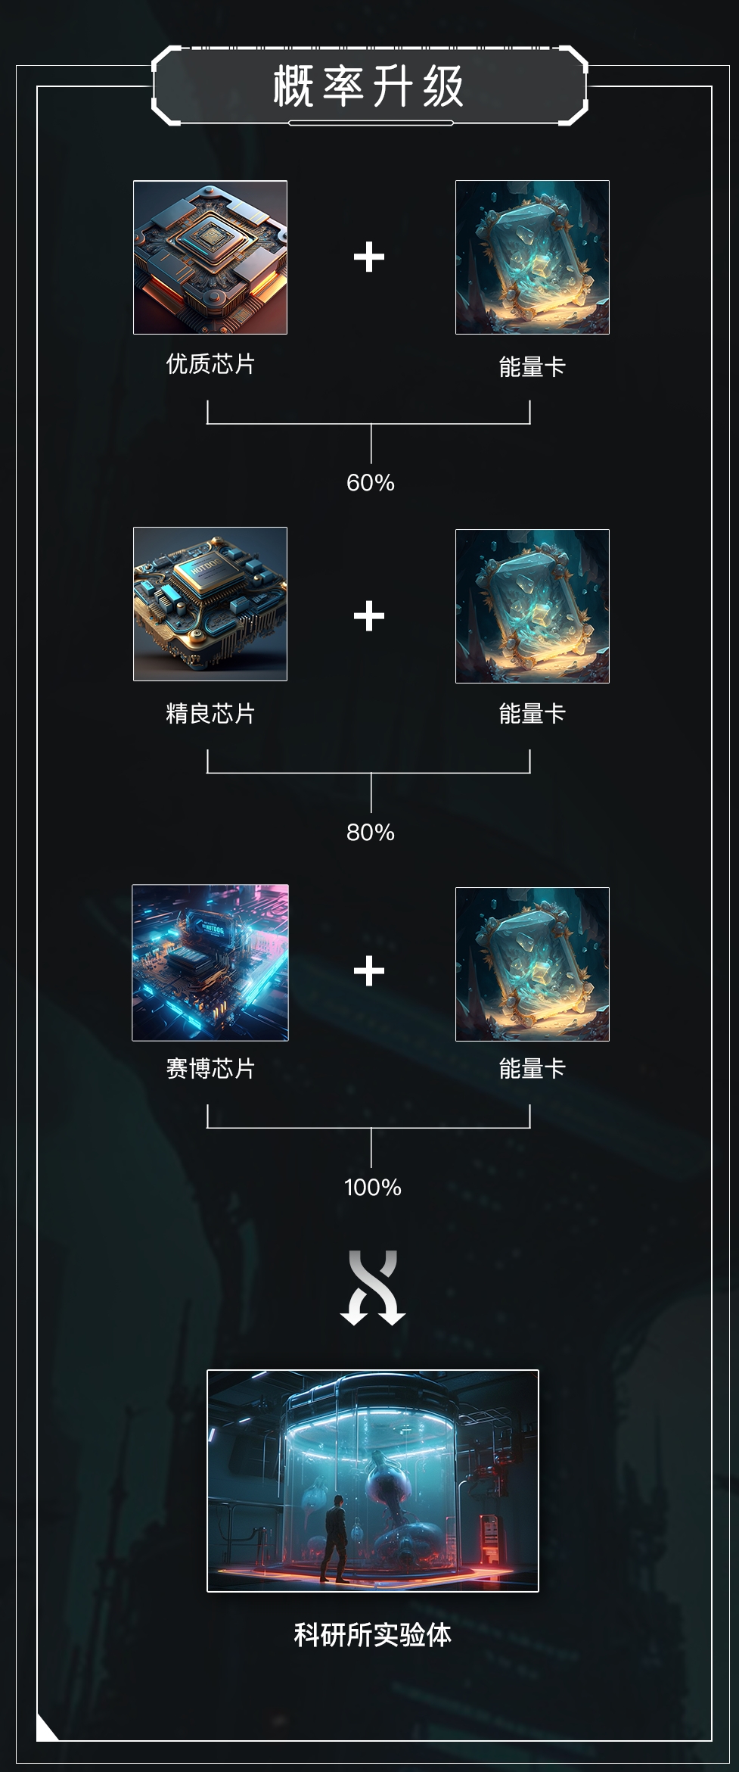Viewport: 739px width, 1772px height.
Task: Click the 优质芯片 text label
Action: 210,364
